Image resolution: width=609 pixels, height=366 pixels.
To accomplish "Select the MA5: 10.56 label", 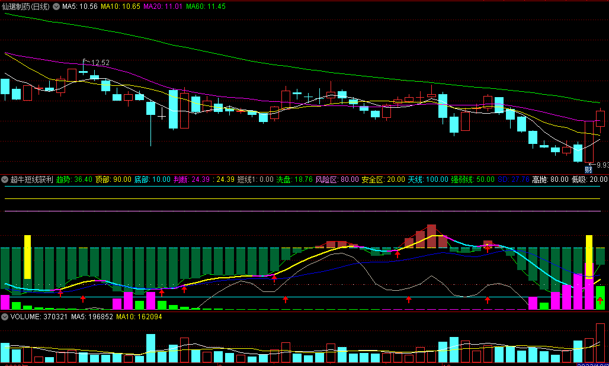I will (79, 7).
